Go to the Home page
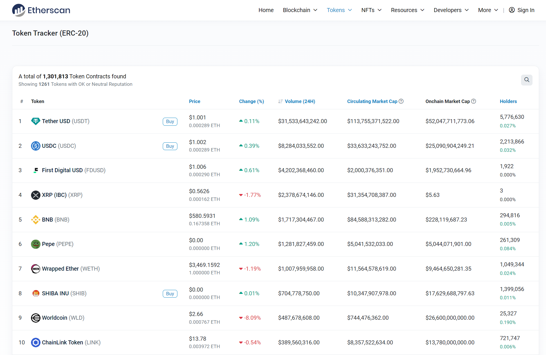 [266, 10]
